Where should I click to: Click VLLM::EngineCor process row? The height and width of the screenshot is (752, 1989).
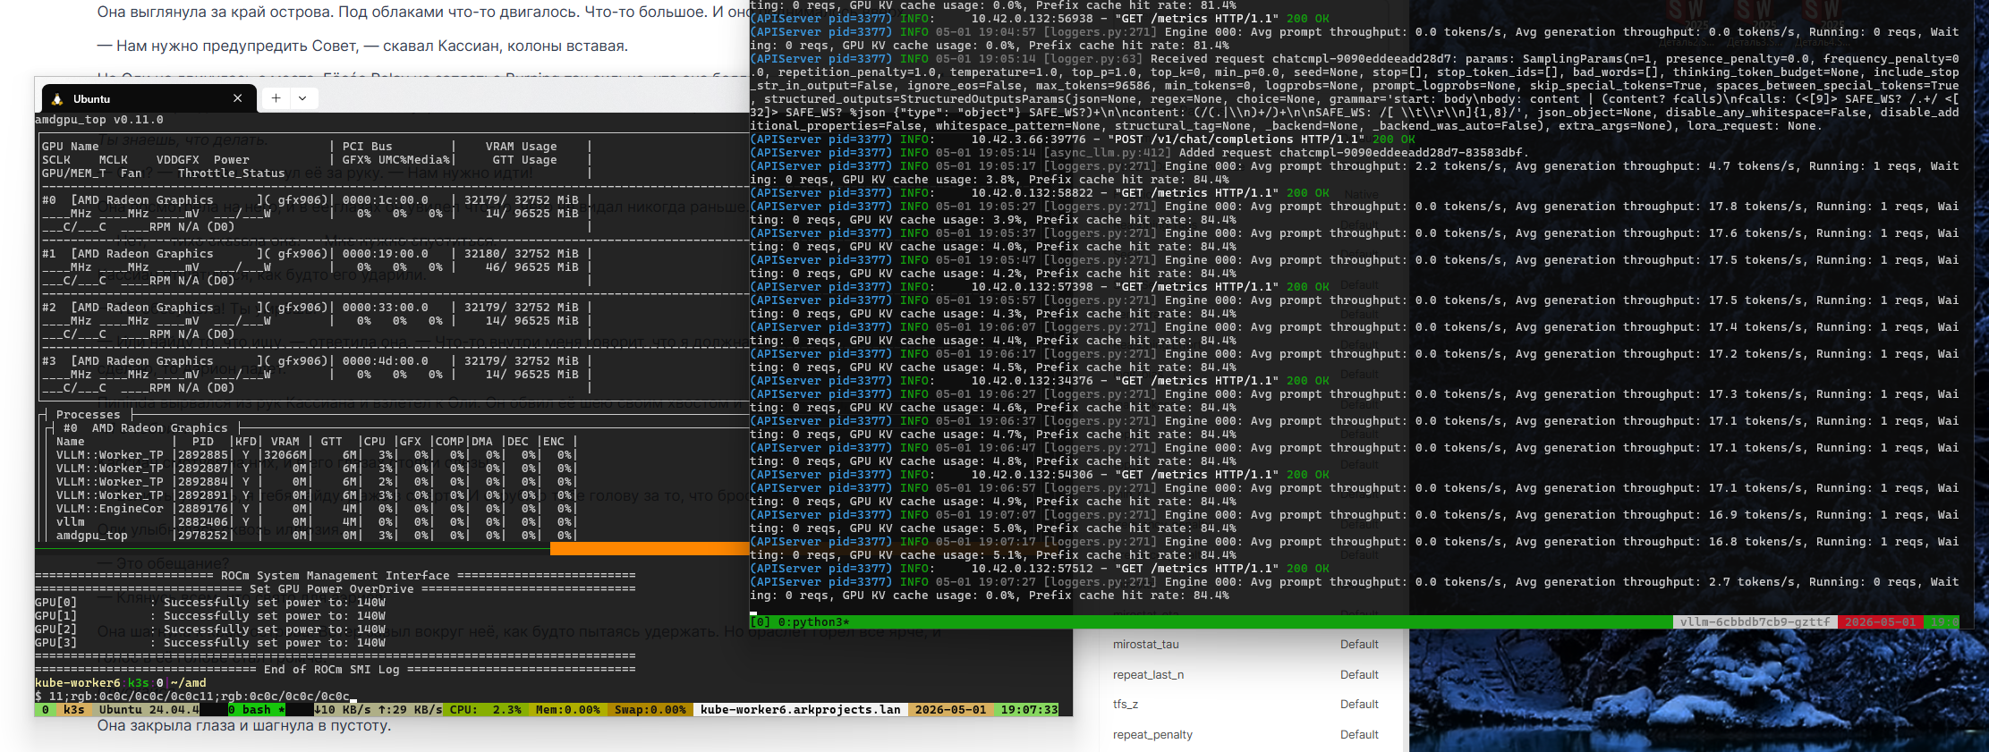click(x=314, y=509)
